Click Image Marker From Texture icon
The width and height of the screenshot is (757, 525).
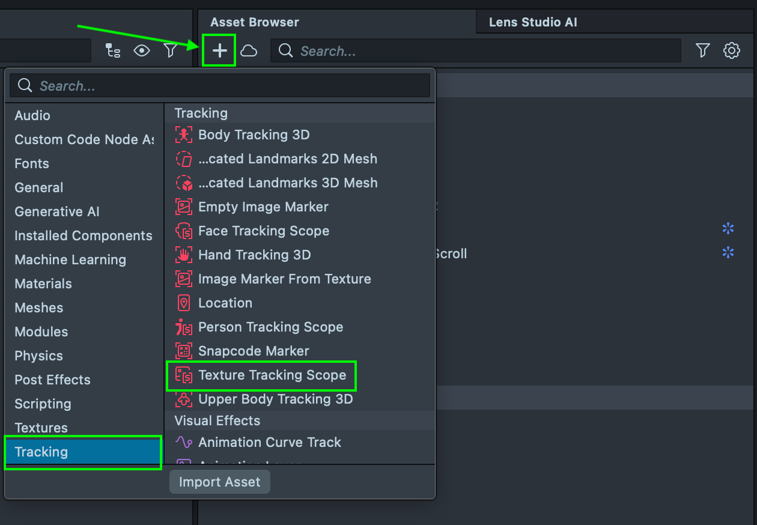[x=184, y=279]
